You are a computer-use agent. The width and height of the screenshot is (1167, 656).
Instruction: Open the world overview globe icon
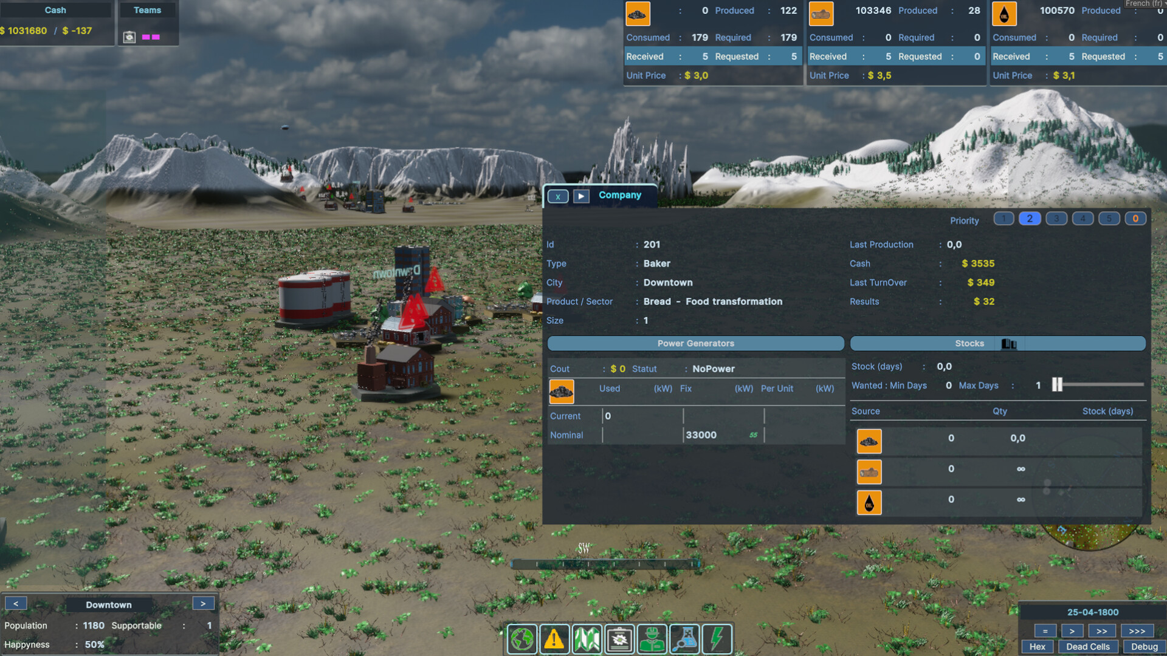click(523, 638)
